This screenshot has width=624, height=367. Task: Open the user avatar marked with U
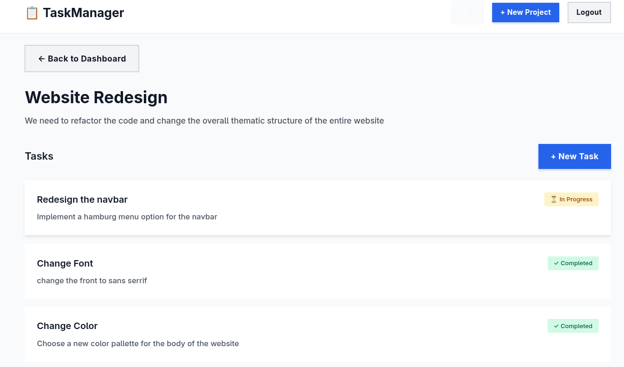(x=468, y=12)
